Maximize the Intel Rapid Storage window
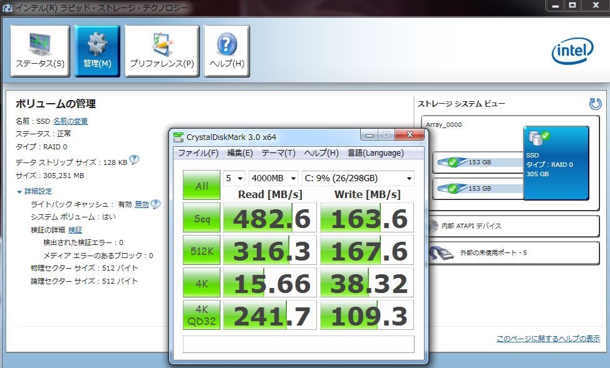 point(572,6)
